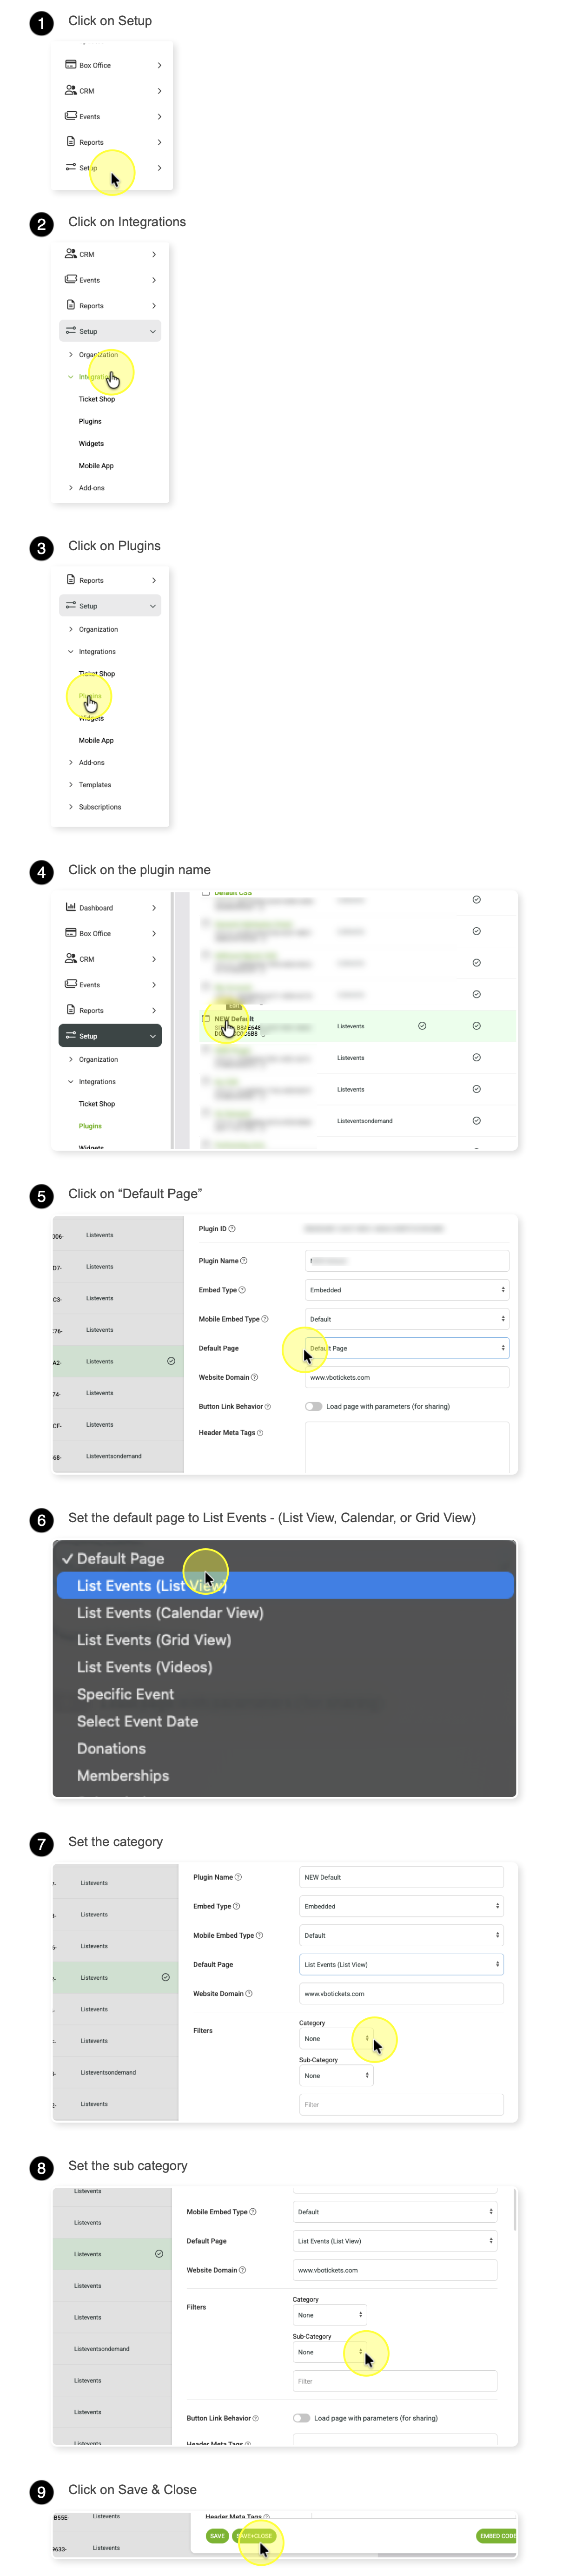Click the check-circle icon on the selected step 7 Listevents row

click(165, 1977)
